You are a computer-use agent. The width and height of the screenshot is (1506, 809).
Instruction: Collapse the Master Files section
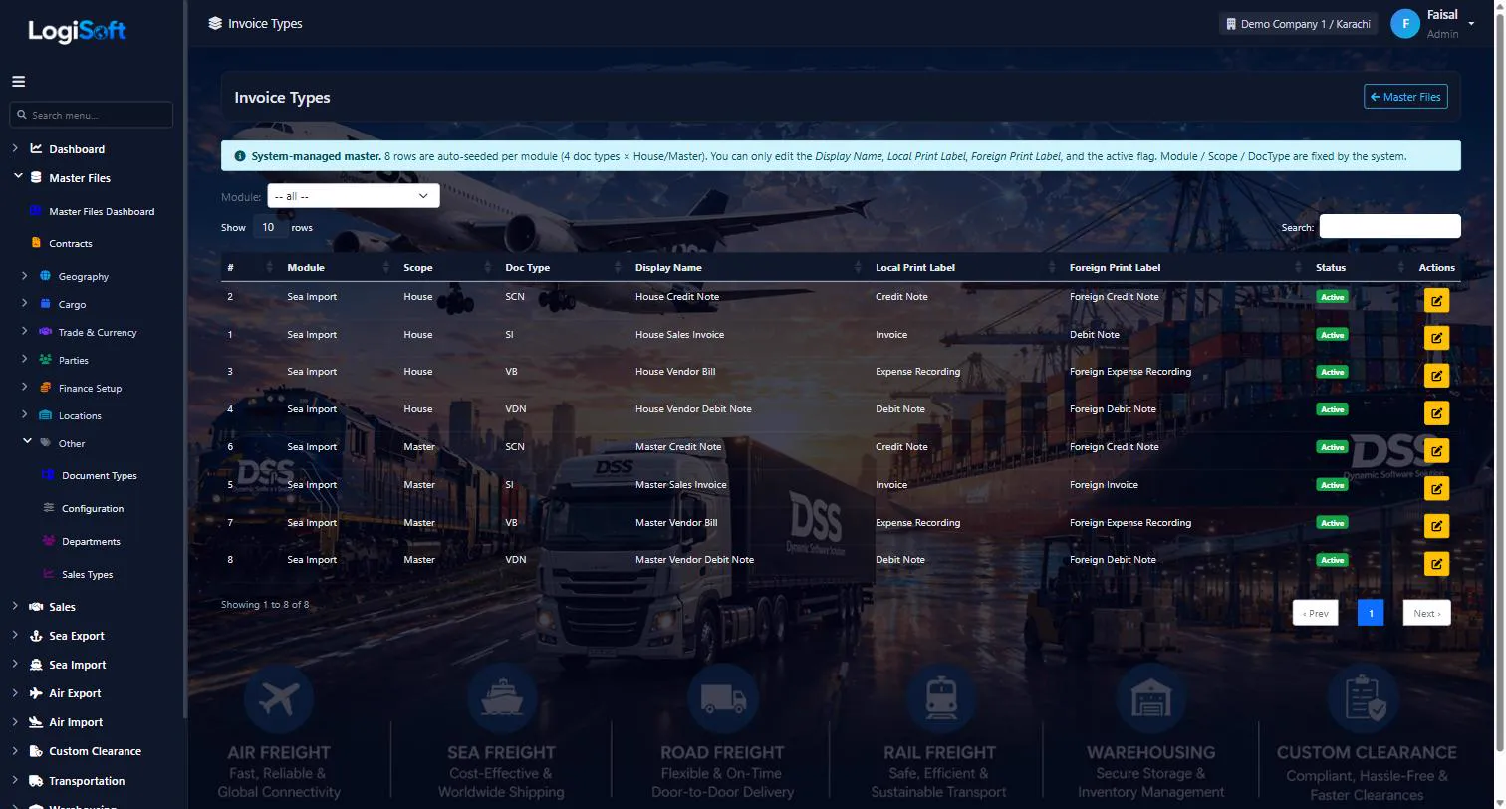[x=17, y=177]
